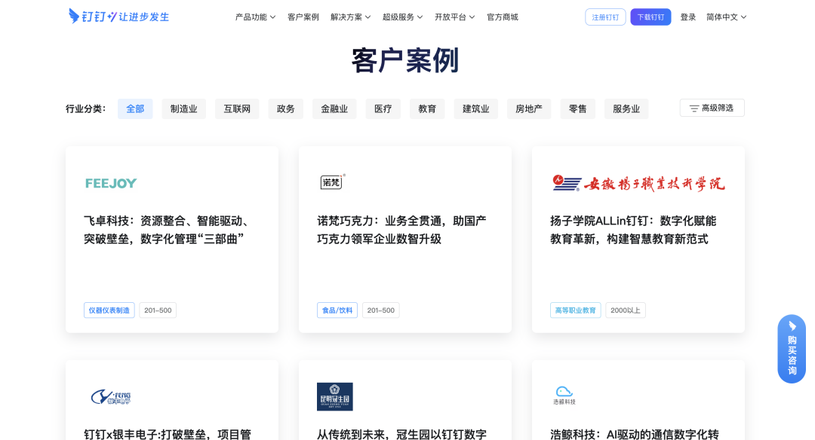The height and width of the screenshot is (440, 815).
Task: Go to 客户案例 in top navigation
Action: pos(303,17)
